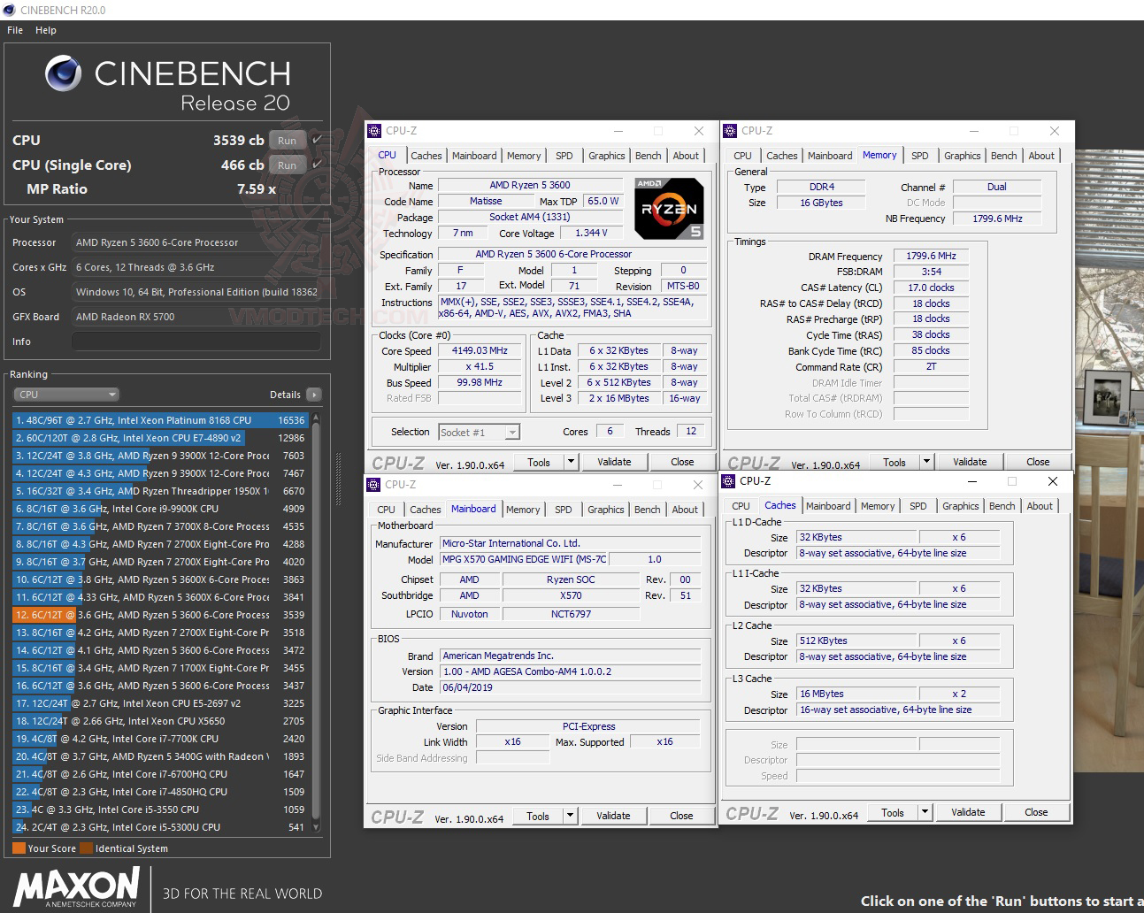Open the CPU ranking type dropdown
1144x913 pixels.
click(66, 395)
